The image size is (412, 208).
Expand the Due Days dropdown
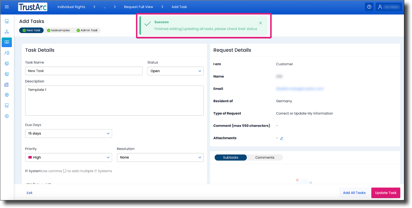point(68,134)
